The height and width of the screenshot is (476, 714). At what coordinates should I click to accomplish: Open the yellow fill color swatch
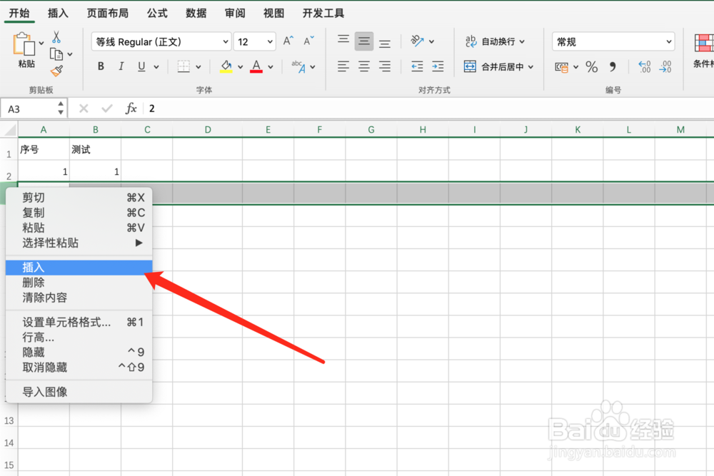pyautogui.click(x=226, y=66)
